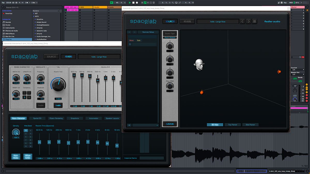Click the Reverb Time knob

pos(58,85)
